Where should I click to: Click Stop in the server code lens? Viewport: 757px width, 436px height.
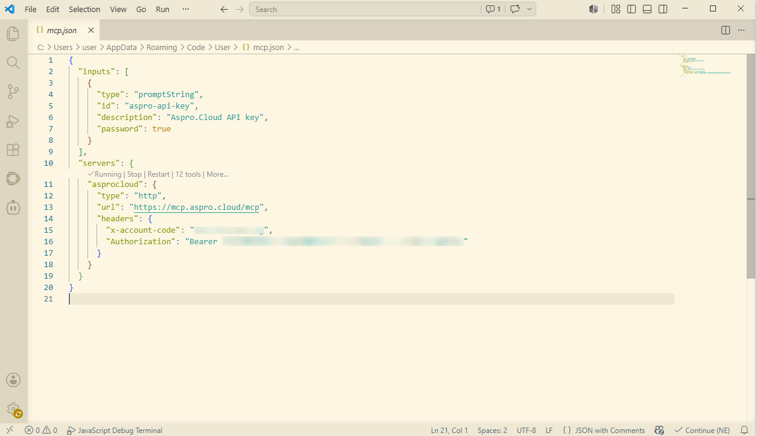[x=134, y=174]
